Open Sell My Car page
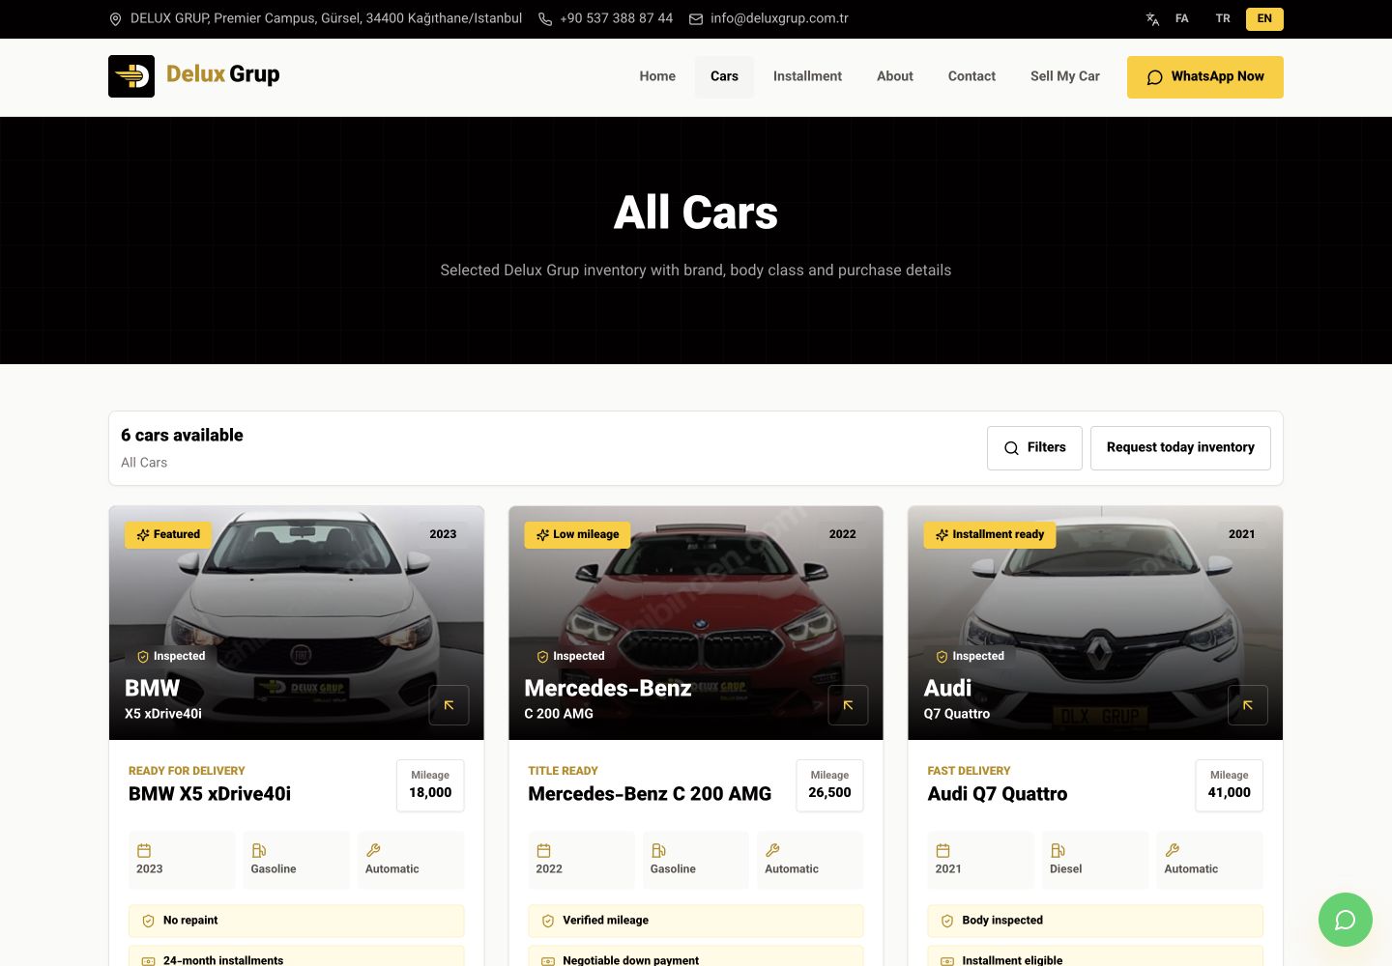Screen dimensions: 1392x966 click(1065, 76)
